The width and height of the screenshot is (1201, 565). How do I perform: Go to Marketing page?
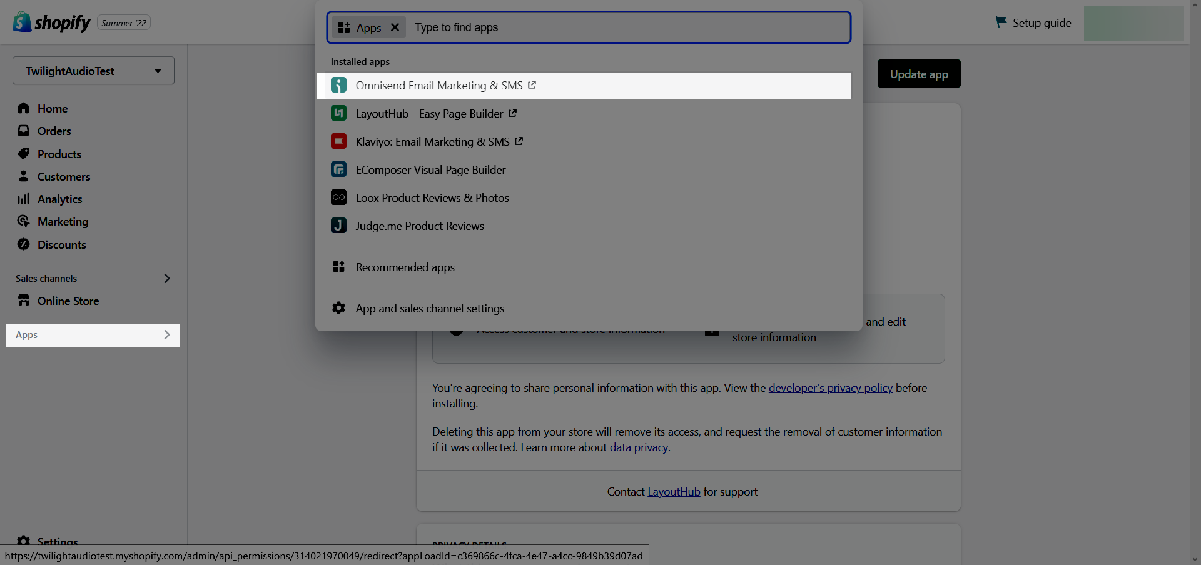coord(63,221)
